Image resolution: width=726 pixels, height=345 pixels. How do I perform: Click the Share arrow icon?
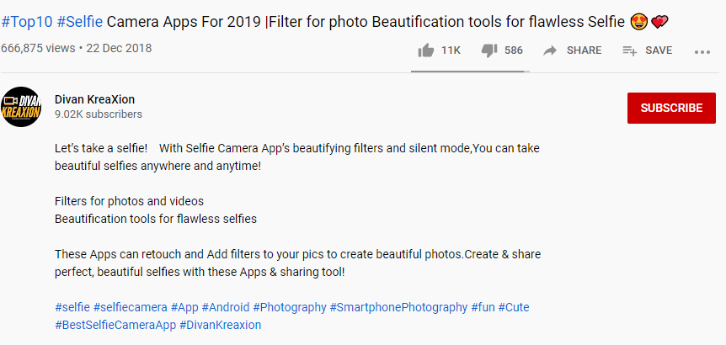(551, 50)
